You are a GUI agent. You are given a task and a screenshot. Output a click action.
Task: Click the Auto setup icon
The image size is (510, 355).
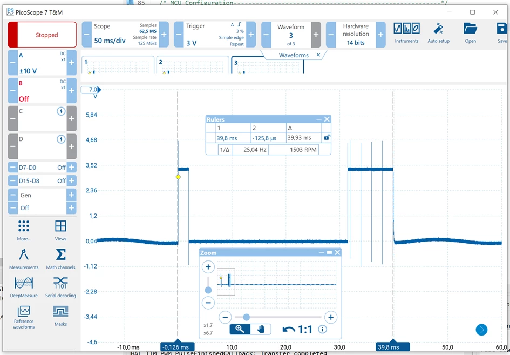[x=438, y=33]
